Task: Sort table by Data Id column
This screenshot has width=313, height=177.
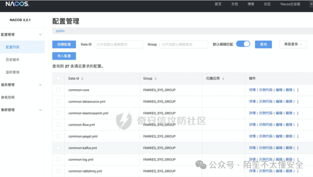Action: (82, 79)
